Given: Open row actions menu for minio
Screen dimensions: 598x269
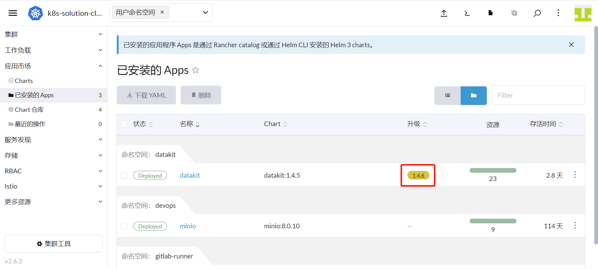Looking at the screenshot, I should [x=575, y=226].
